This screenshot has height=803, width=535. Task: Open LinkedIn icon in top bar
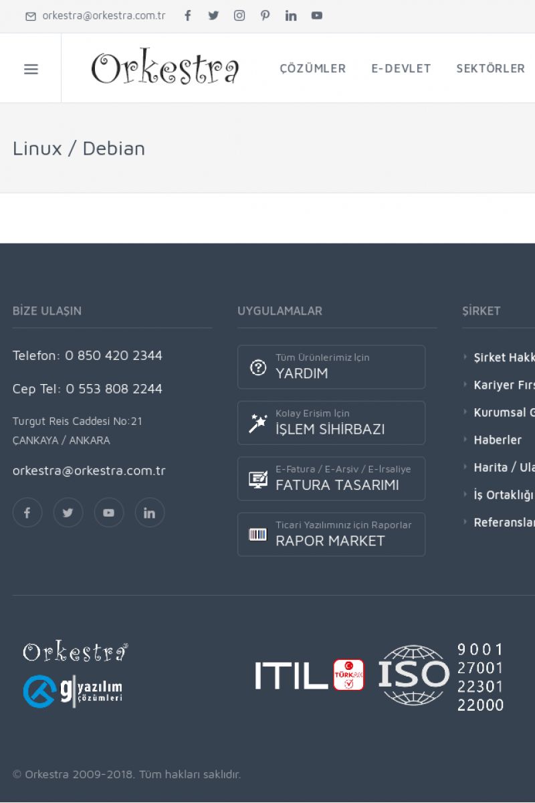(x=291, y=15)
